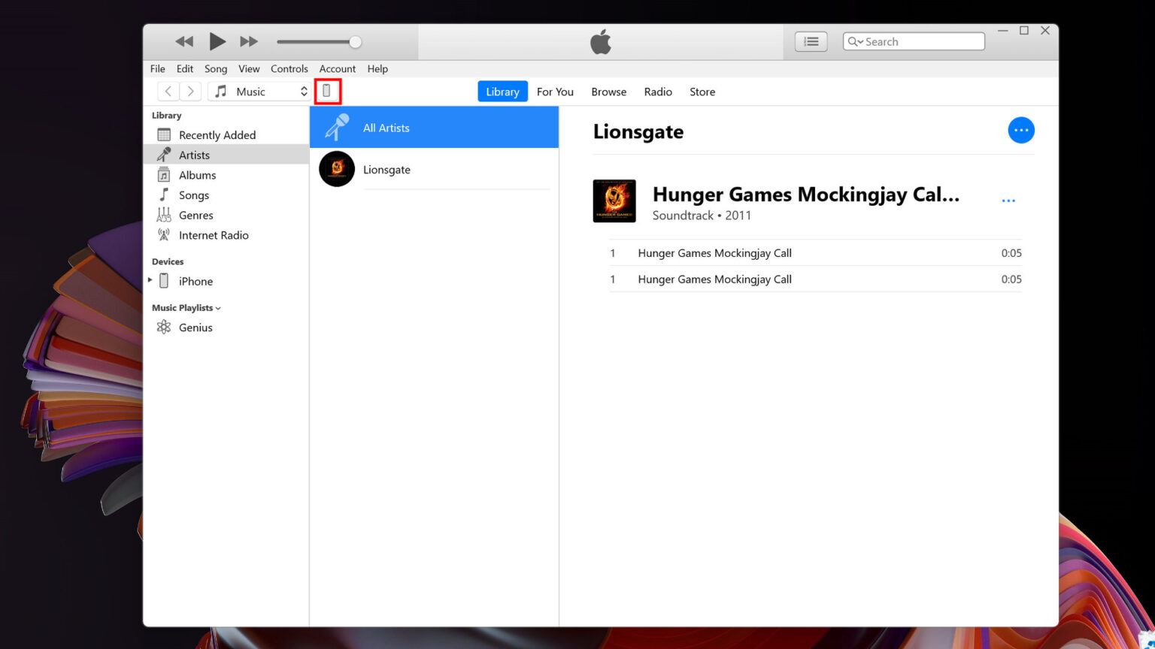Screen dimensions: 1155x649
Task: Select Recently Added in Library
Action: (x=217, y=135)
